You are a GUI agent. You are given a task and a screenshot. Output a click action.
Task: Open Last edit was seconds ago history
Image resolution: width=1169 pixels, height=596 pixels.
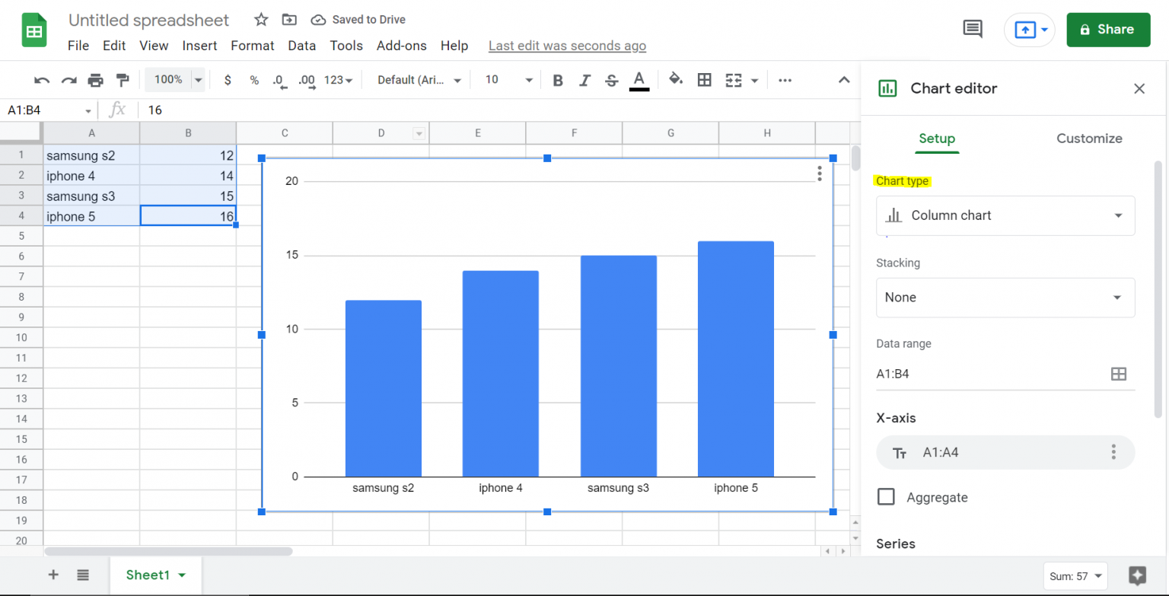coord(567,46)
